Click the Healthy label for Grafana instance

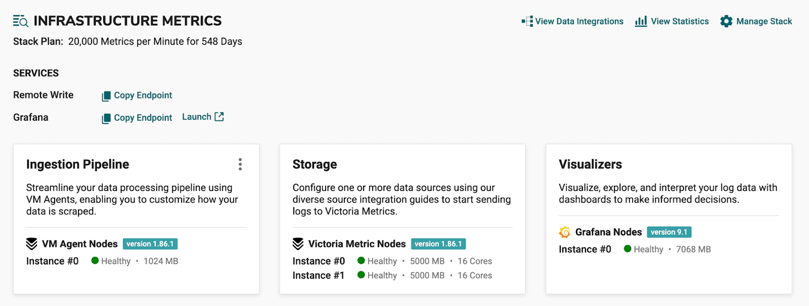649,249
